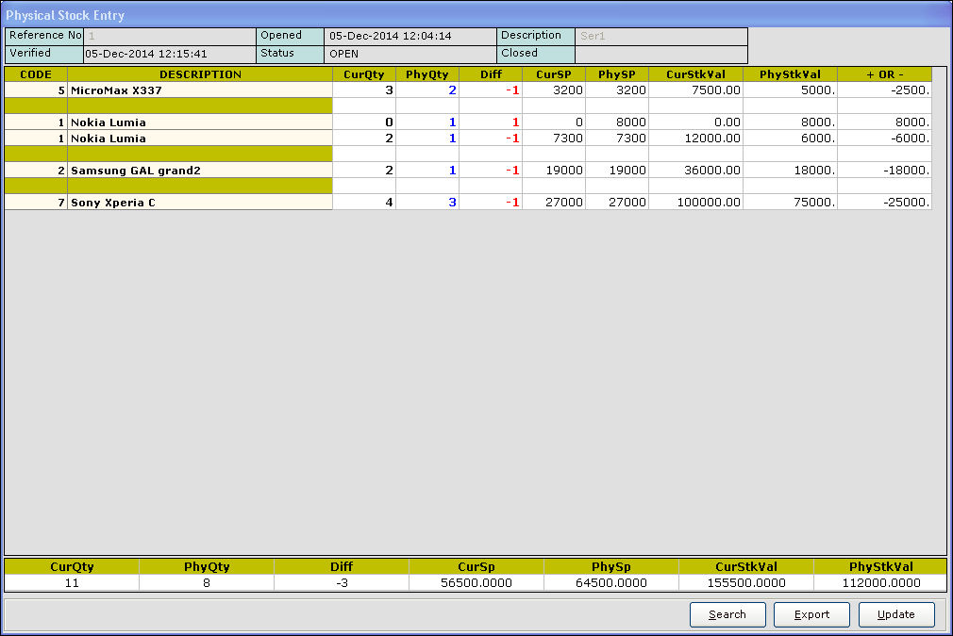This screenshot has height=636, width=953.
Task: Click CurStkVal 7500.00 for MicroMax X337
Action: click(696, 90)
